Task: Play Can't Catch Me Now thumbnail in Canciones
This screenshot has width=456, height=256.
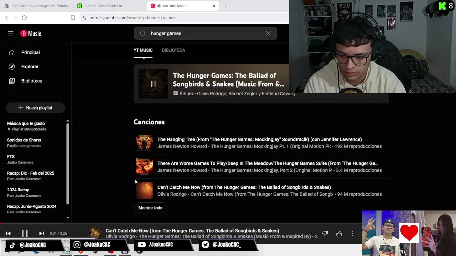Action: pos(144,191)
